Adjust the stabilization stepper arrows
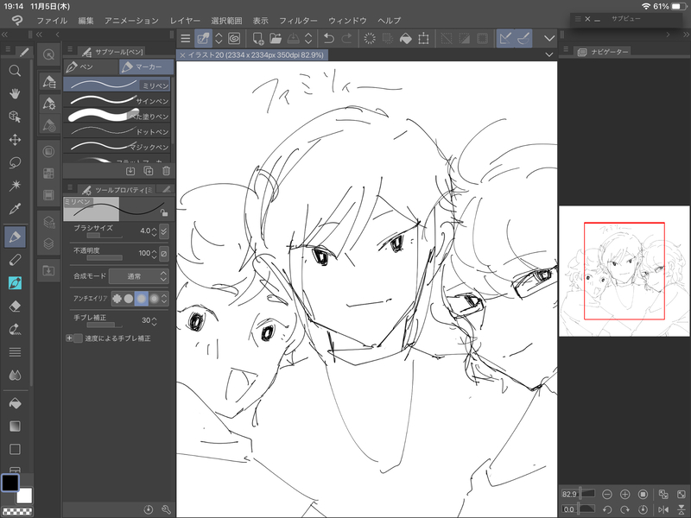The width and height of the screenshot is (691, 518). pos(154,321)
